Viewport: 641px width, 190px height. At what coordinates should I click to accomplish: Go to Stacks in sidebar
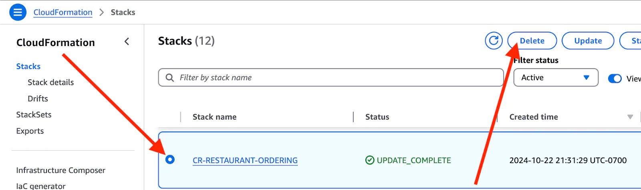pos(28,67)
